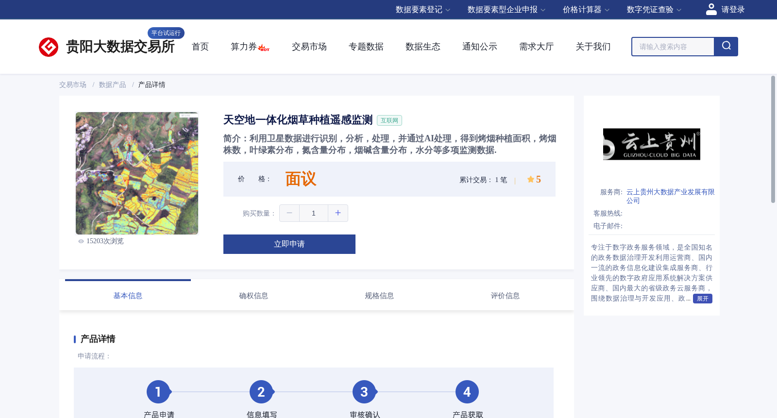
Task: Click the search input field
Action: click(673, 47)
